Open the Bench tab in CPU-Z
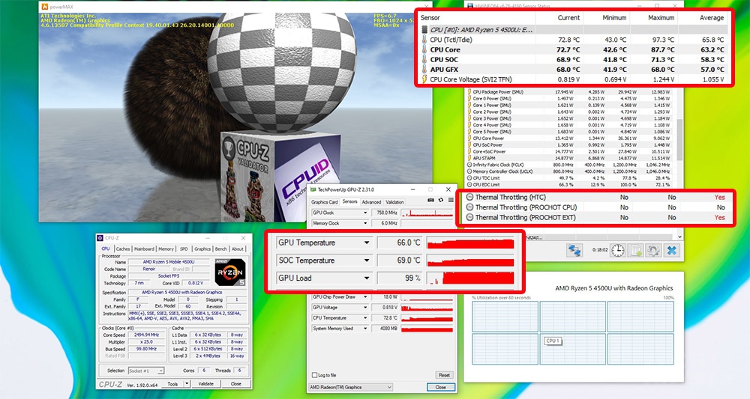Image resolution: width=750 pixels, height=399 pixels. pos(221,249)
